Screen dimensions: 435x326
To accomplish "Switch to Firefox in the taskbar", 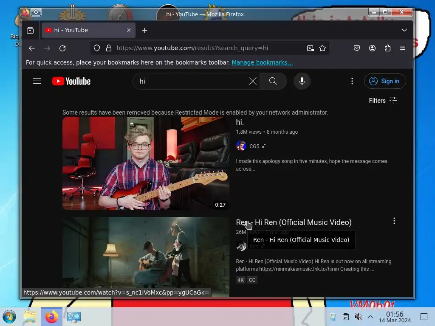I will click(x=52, y=317).
